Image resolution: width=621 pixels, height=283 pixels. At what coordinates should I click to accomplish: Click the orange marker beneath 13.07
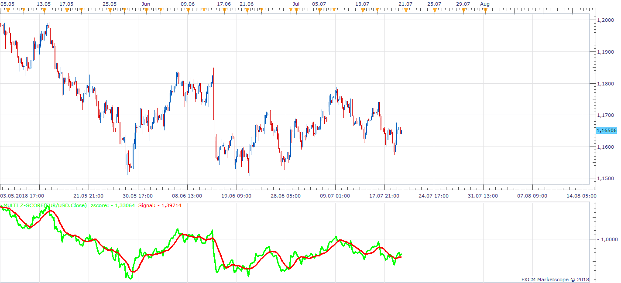[363, 9]
